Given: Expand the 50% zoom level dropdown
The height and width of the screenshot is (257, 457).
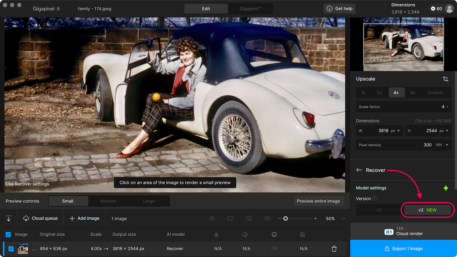Looking at the screenshot, I should coord(344,218).
